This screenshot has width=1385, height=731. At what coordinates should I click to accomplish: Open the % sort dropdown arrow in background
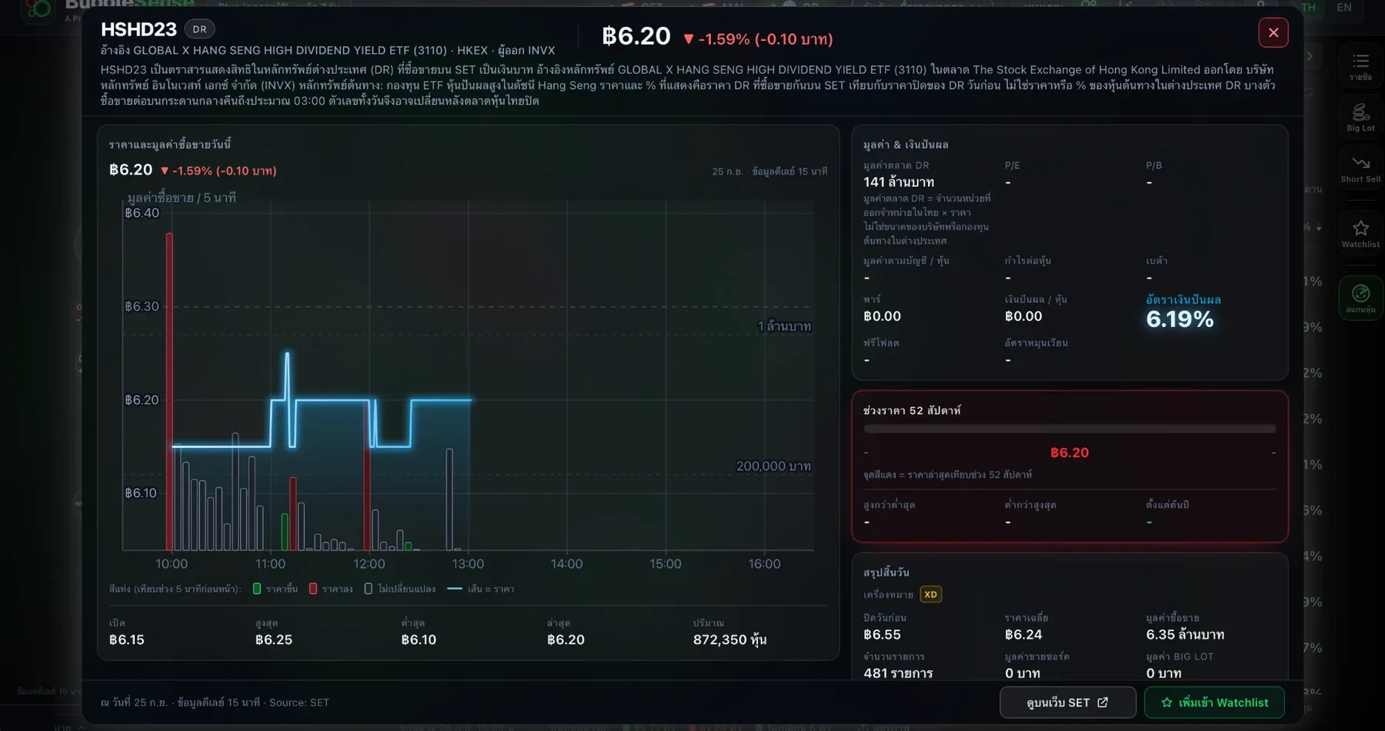coord(1319,228)
